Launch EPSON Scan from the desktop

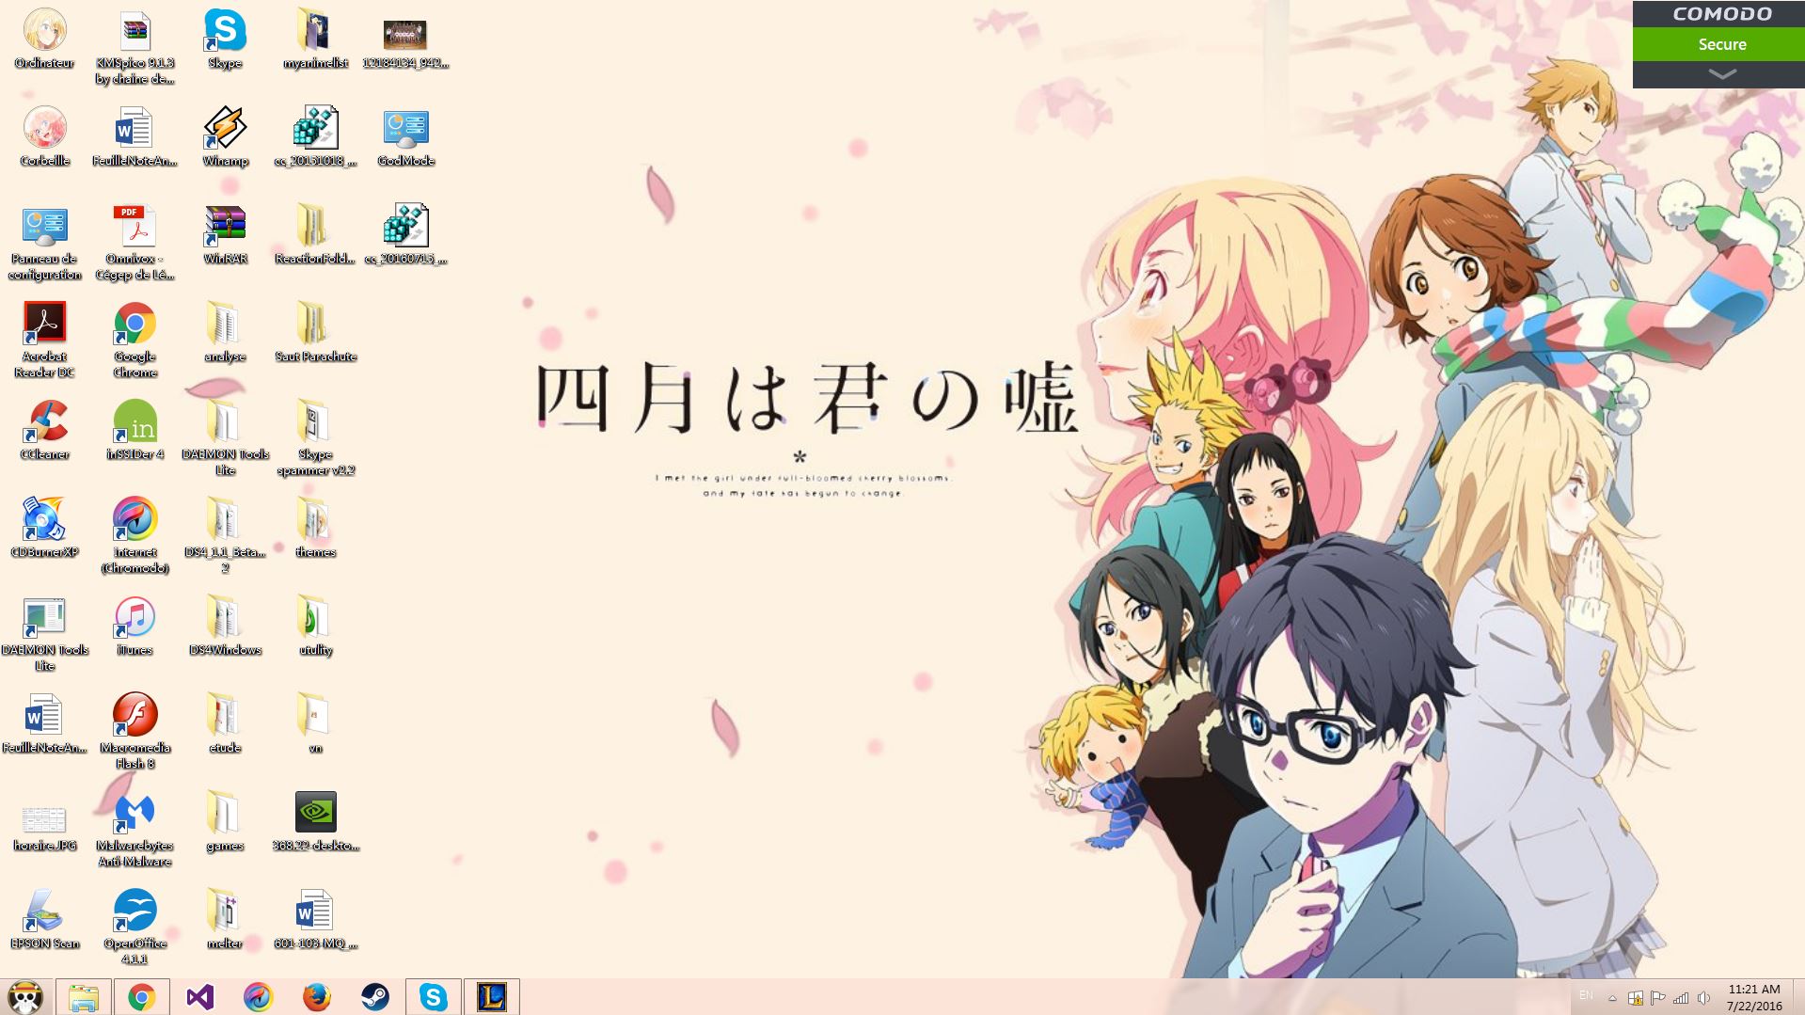tap(44, 919)
